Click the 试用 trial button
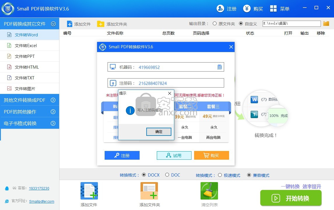 174,155
